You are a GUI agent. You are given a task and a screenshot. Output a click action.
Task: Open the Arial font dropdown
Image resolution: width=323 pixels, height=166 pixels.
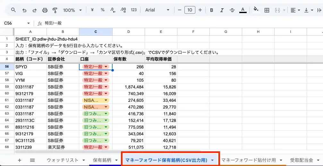tap(157, 10)
